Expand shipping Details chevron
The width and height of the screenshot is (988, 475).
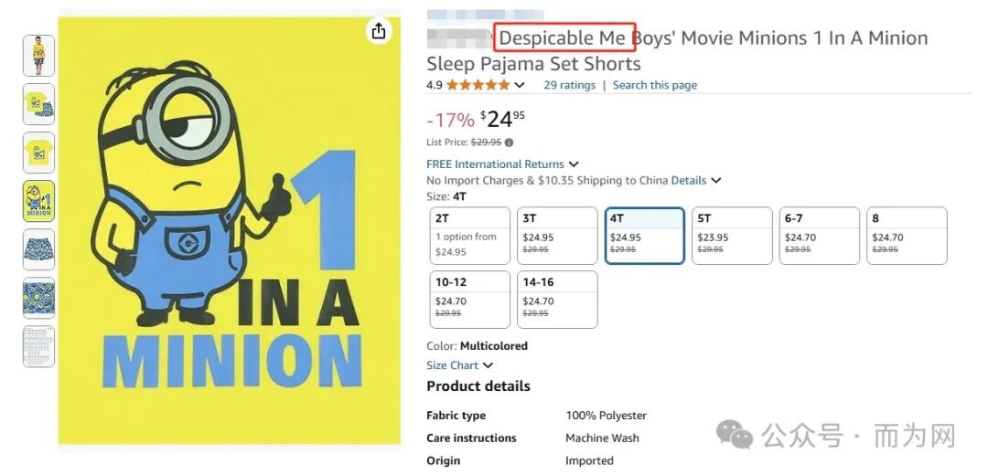715,181
